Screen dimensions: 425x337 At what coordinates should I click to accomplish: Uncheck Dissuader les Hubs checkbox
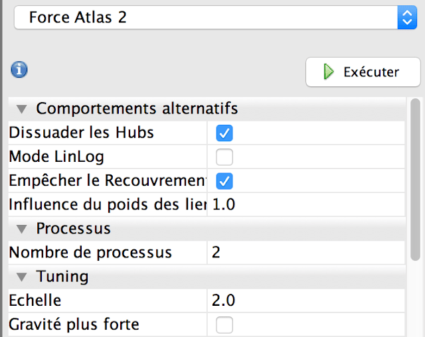[x=224, y=133]
